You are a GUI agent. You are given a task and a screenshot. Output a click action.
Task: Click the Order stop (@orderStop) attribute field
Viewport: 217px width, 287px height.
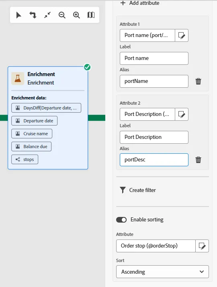156,246
